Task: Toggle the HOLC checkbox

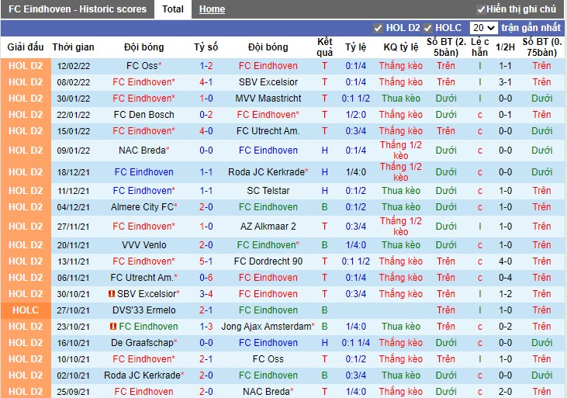Action: point(428,28)
